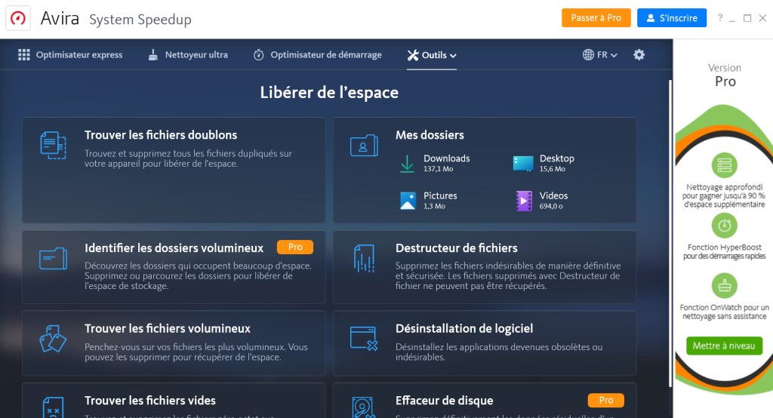Image resolution: width=773 pixels, height=418 pixels.
Task: Click the large folders icon
Action: point(54,258)
